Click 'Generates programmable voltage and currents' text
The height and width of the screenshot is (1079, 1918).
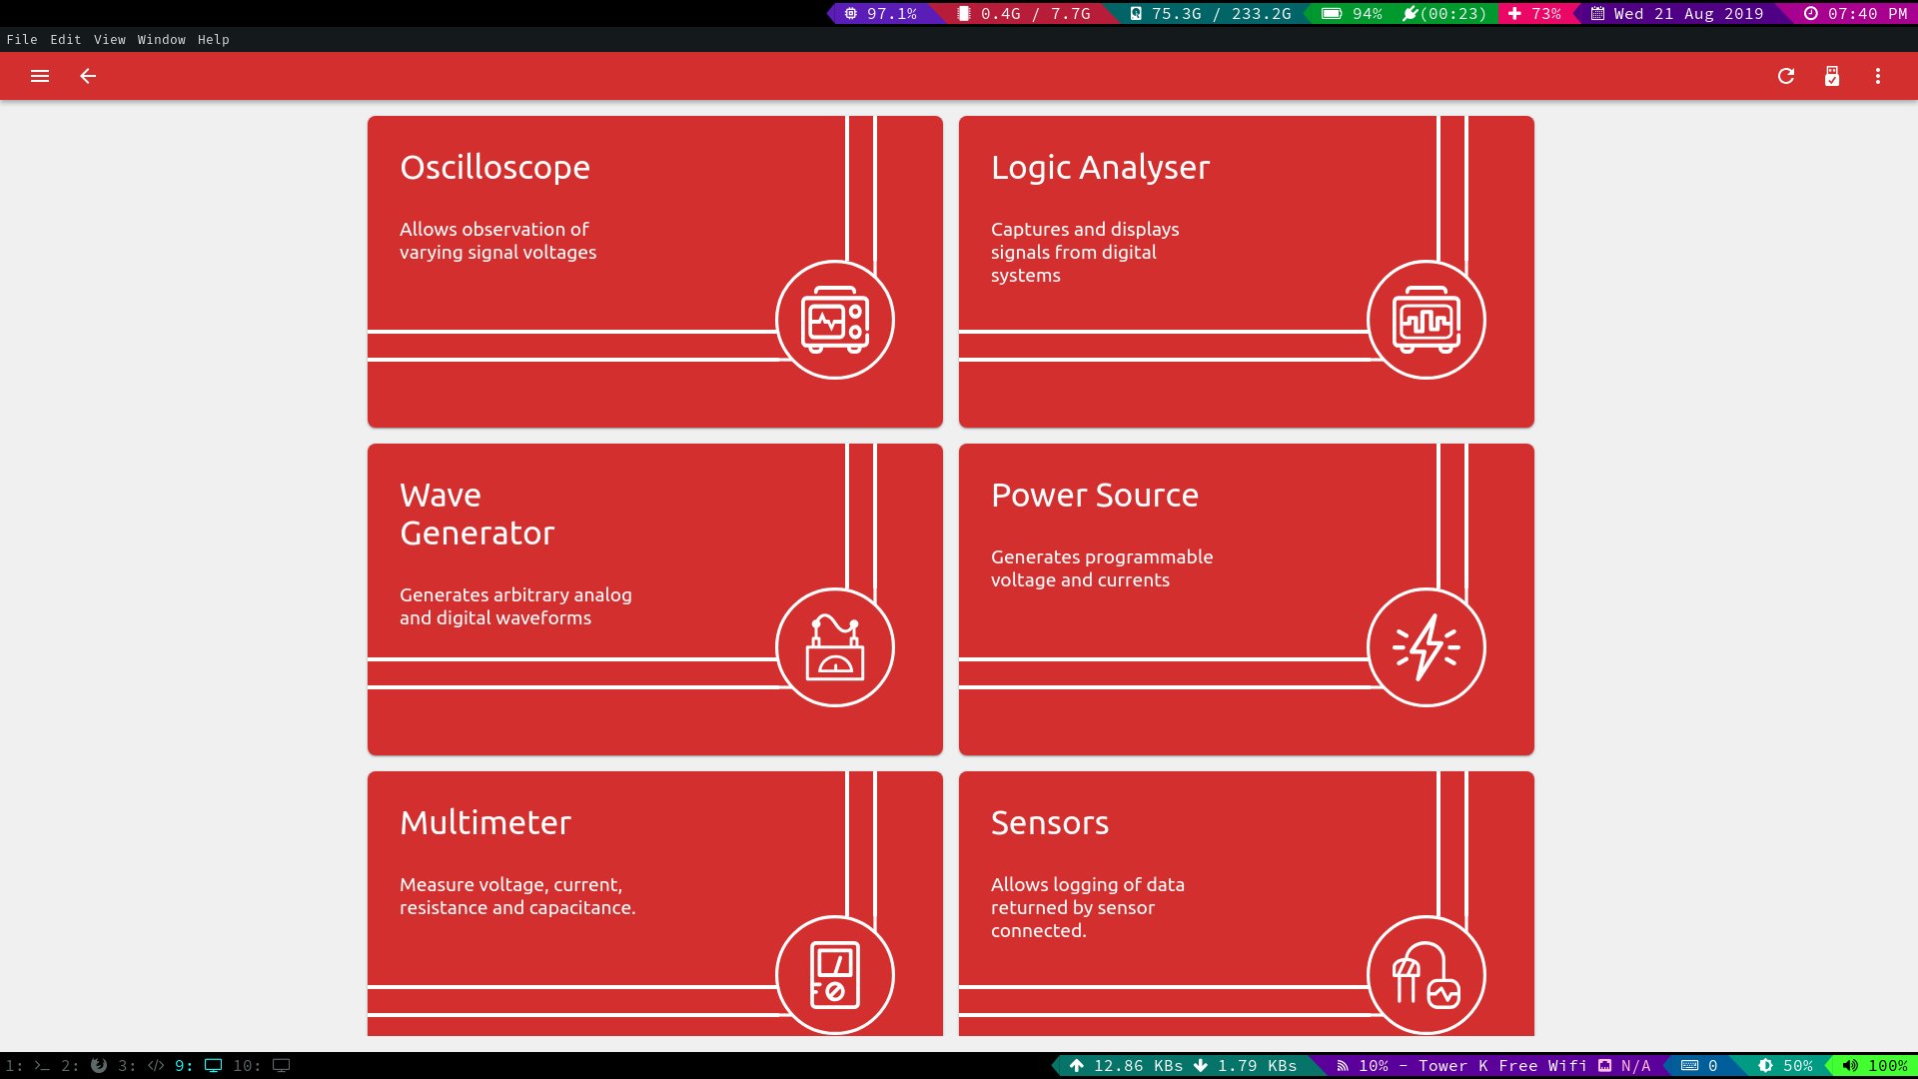[1102, 568]
